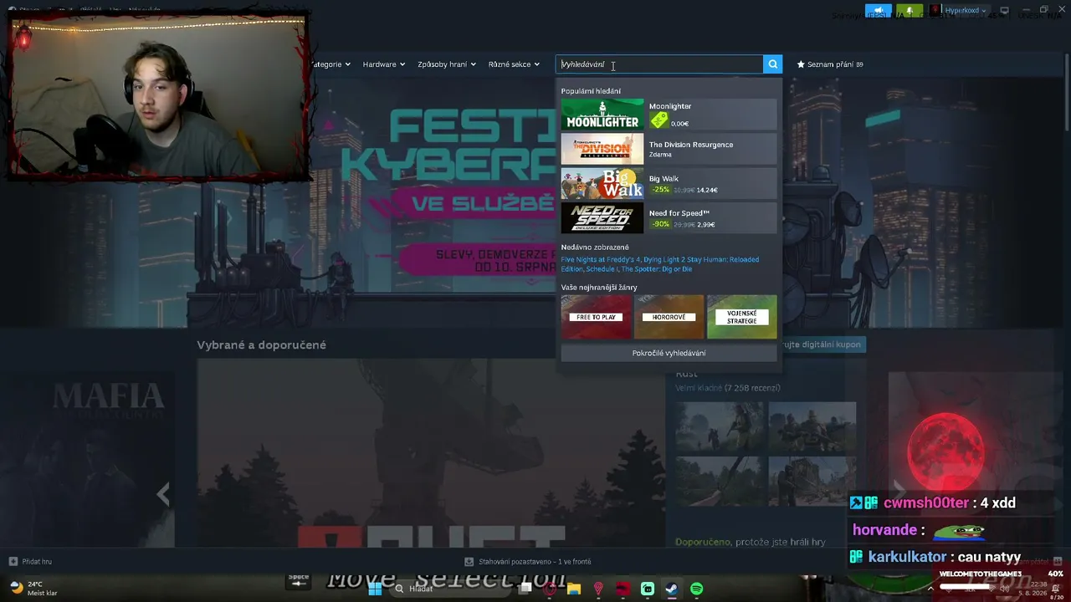The height and width of the screenshot is (602, 1071).
Task: Click the Need for Speed -90% discount badge
Action: pyautogui.click(x=661, y=224)
